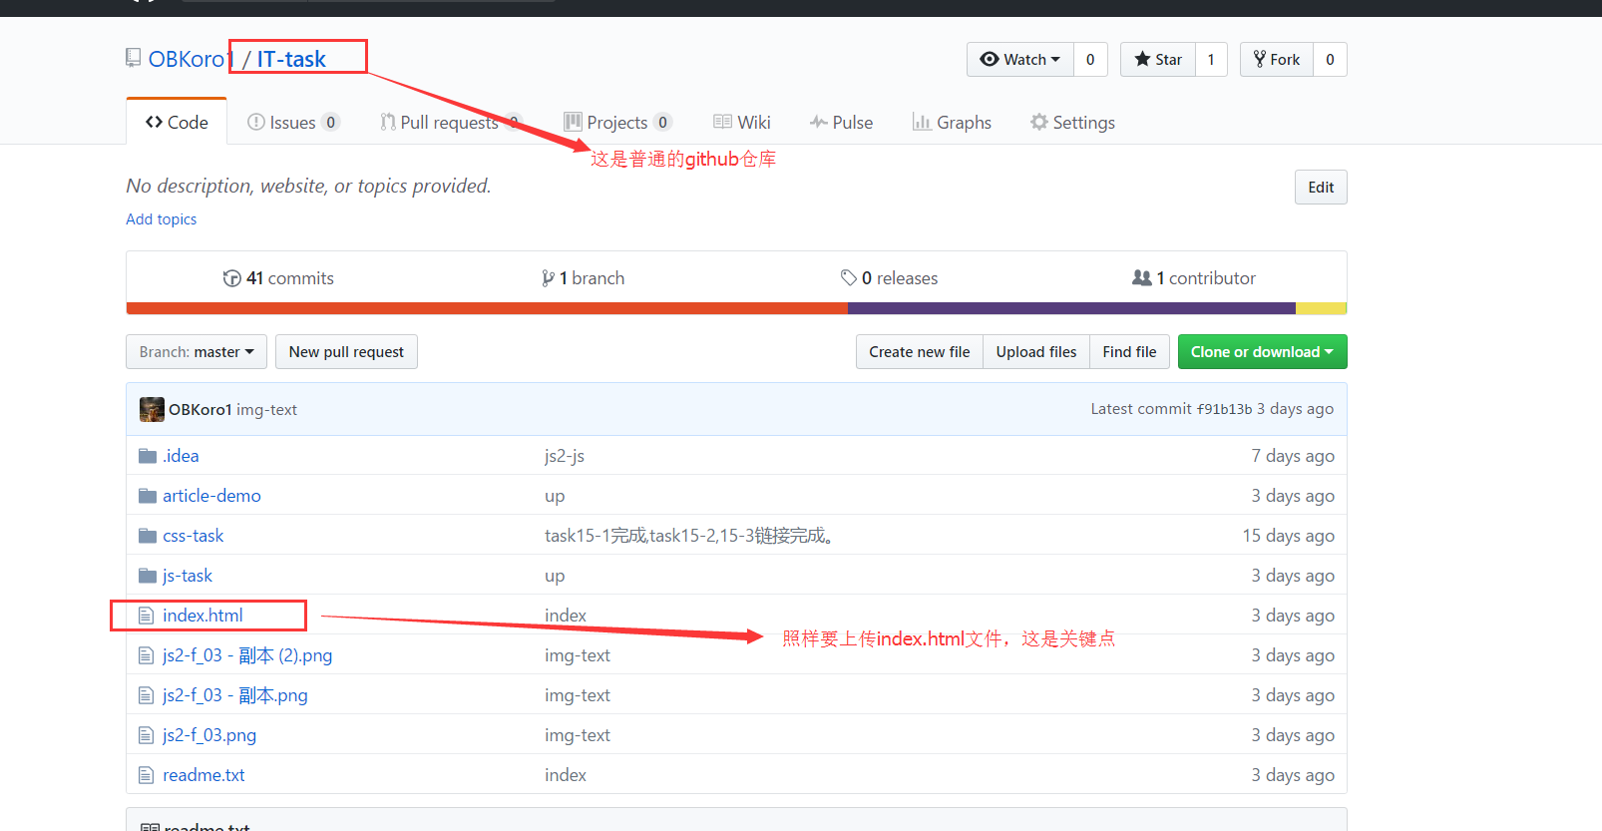Open the latest commit message img-text
This screenshot has width=1602, height=831.
click(266, 409)
